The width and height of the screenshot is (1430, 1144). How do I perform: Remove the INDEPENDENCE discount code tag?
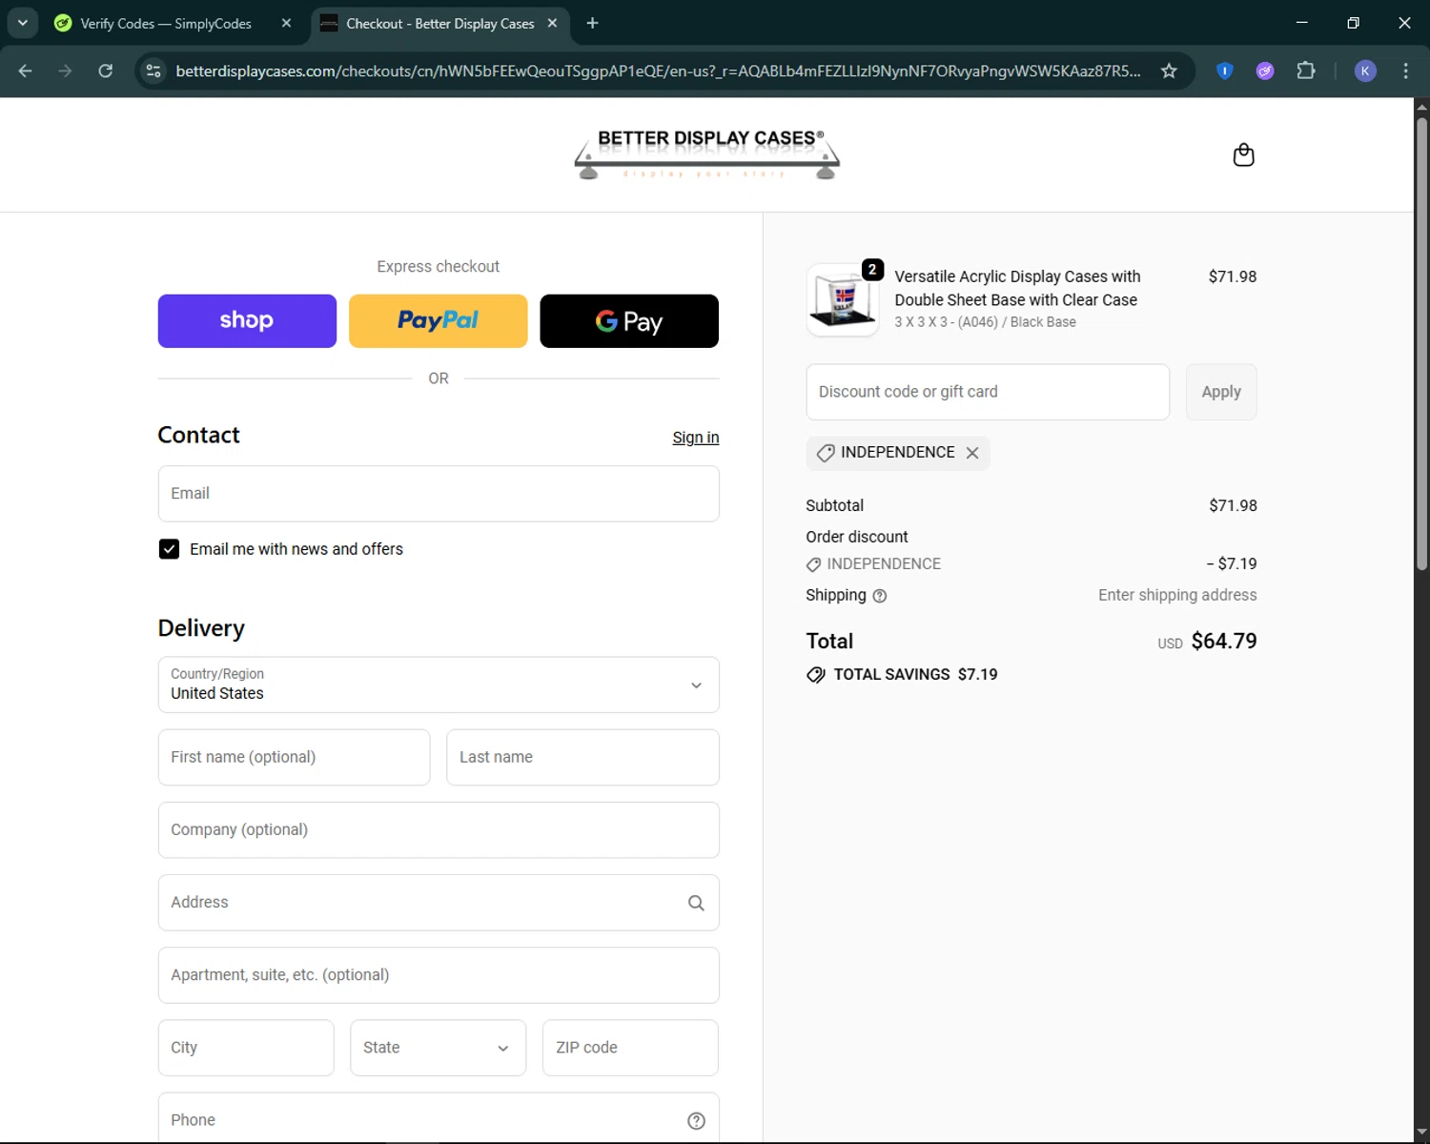972,453
